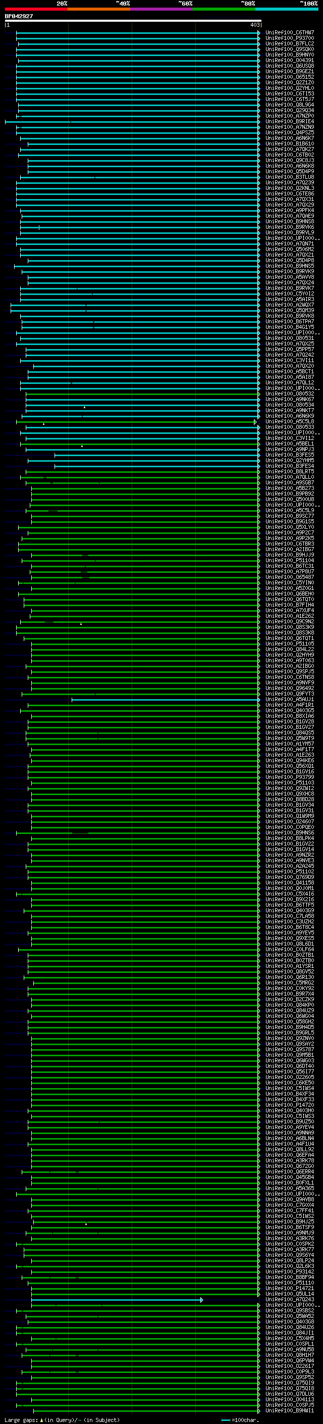Image resolution: width=323 pixels, height=1424 pixels.
Task: Select hit label UniRef100_A9NK67
Action: (x=290, y=399)
